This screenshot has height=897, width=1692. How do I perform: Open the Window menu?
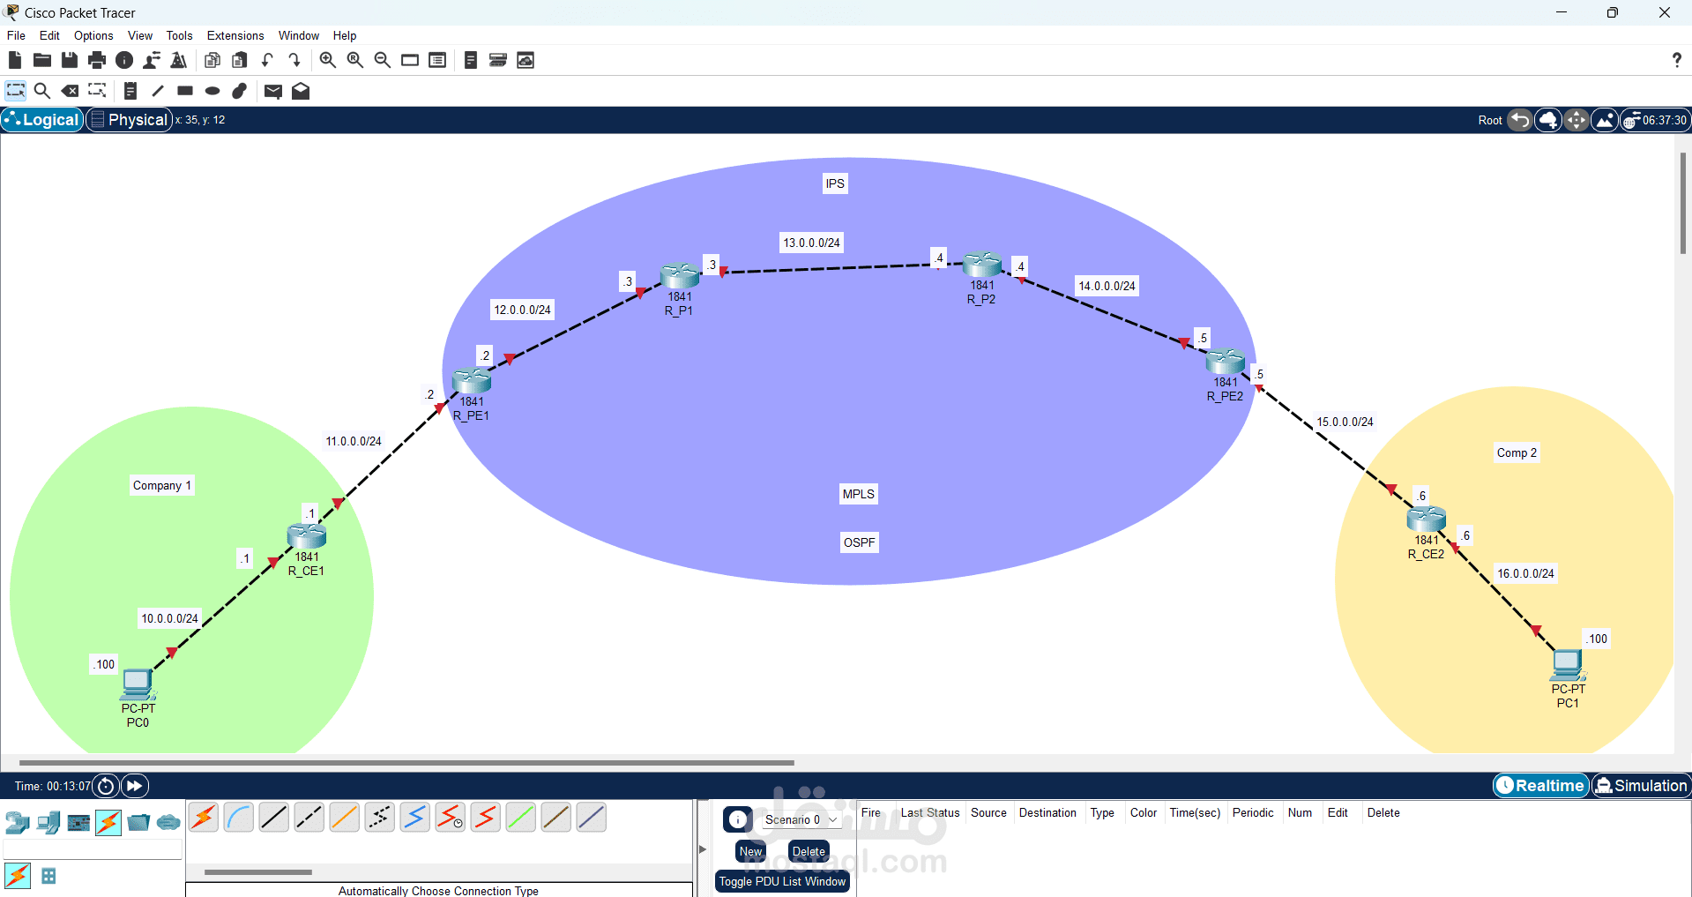coord(299,35)
